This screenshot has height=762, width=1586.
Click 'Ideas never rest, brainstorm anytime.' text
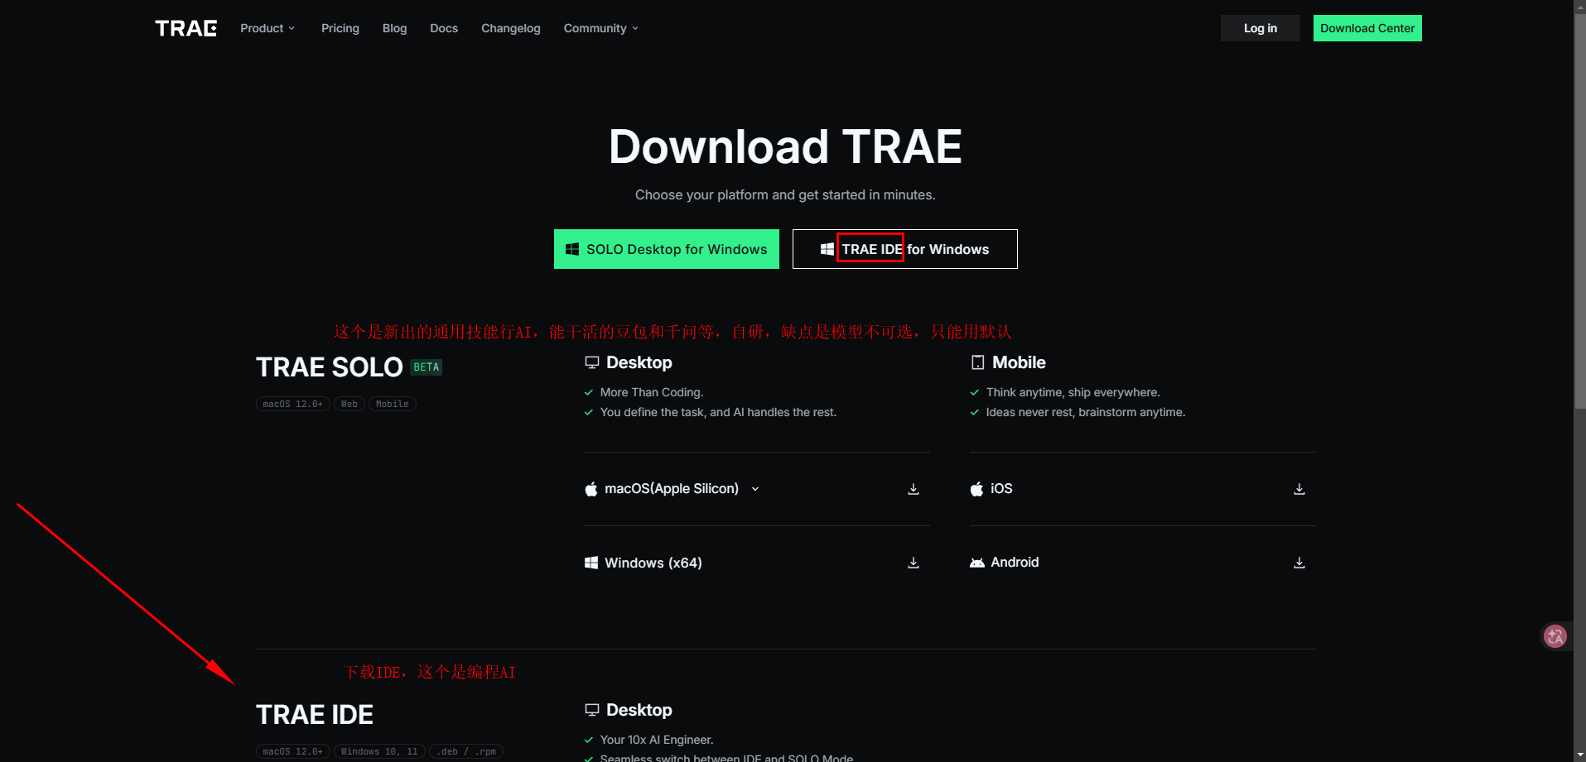1086,412
